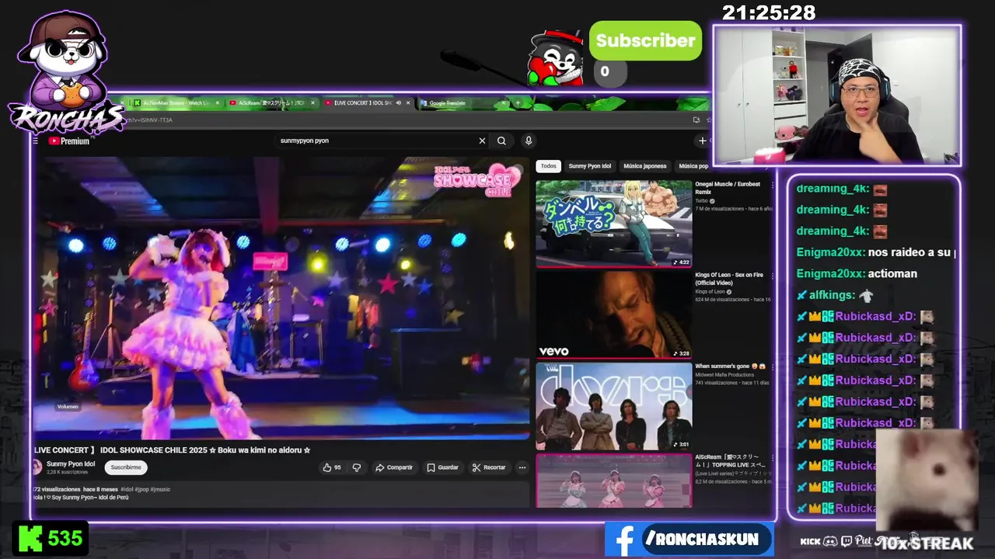Close the AiScReam browser tab
Viewport: 995px width, 559px height.
pyautogui.click(x=313, y=102)
